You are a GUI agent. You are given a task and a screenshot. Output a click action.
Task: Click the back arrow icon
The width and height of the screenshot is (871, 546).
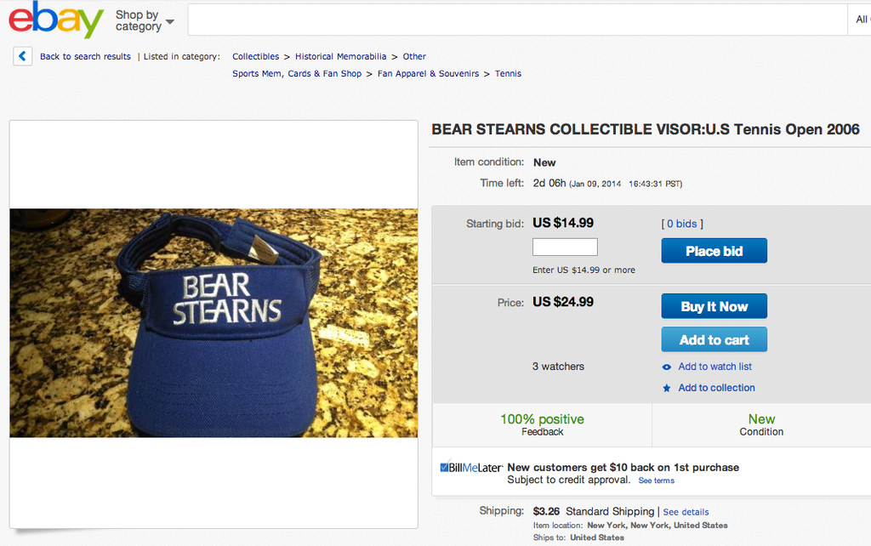click(x=23, y=57)
